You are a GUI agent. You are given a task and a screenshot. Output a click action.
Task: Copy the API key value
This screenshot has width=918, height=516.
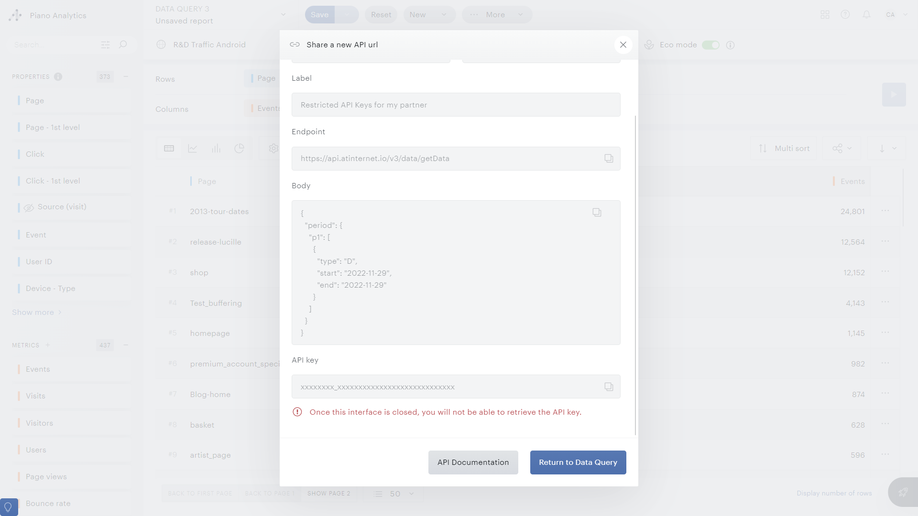[x=608, y=387]
